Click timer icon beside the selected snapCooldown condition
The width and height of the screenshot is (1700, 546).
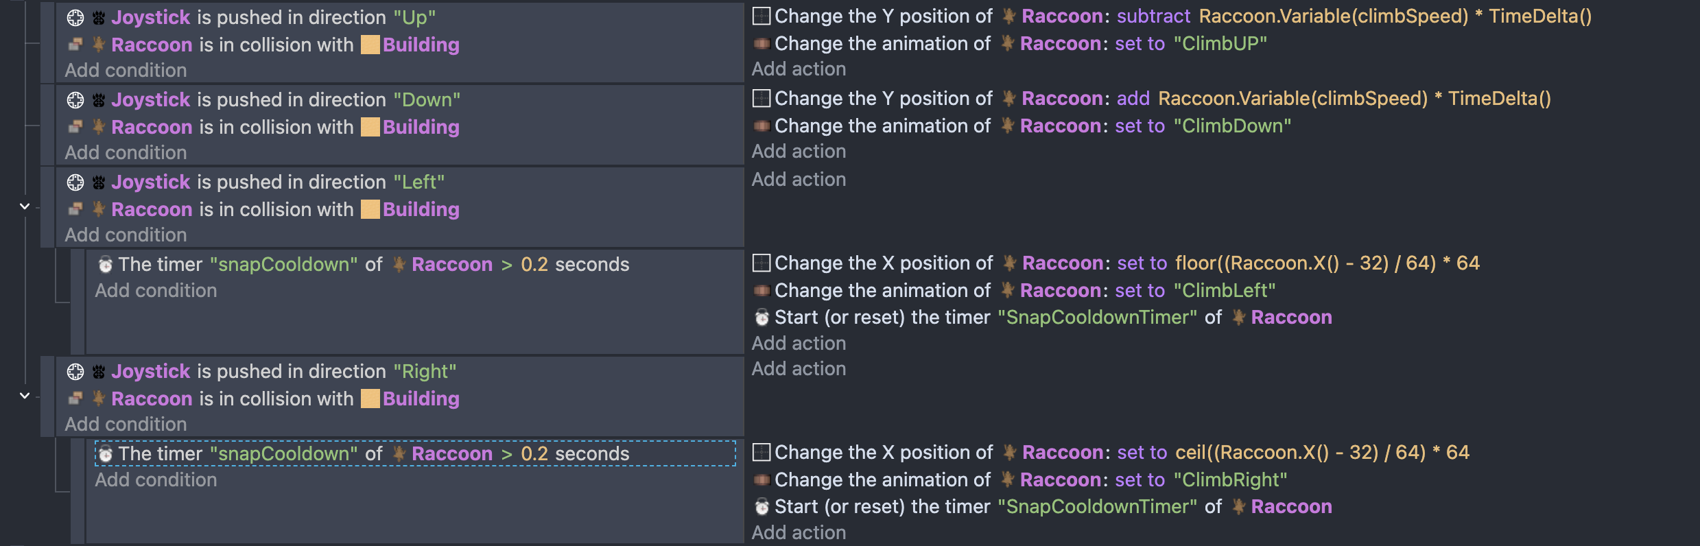(x=106, y=453)
